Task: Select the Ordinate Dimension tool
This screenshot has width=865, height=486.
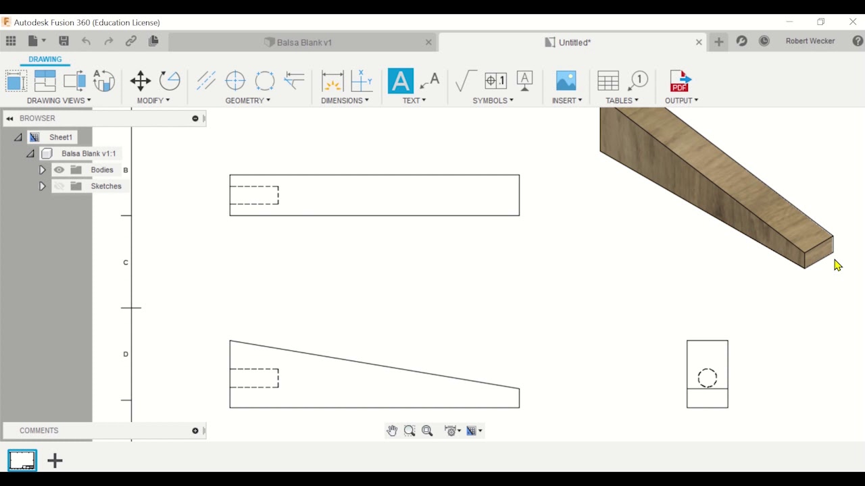Action: coord(362,81)
